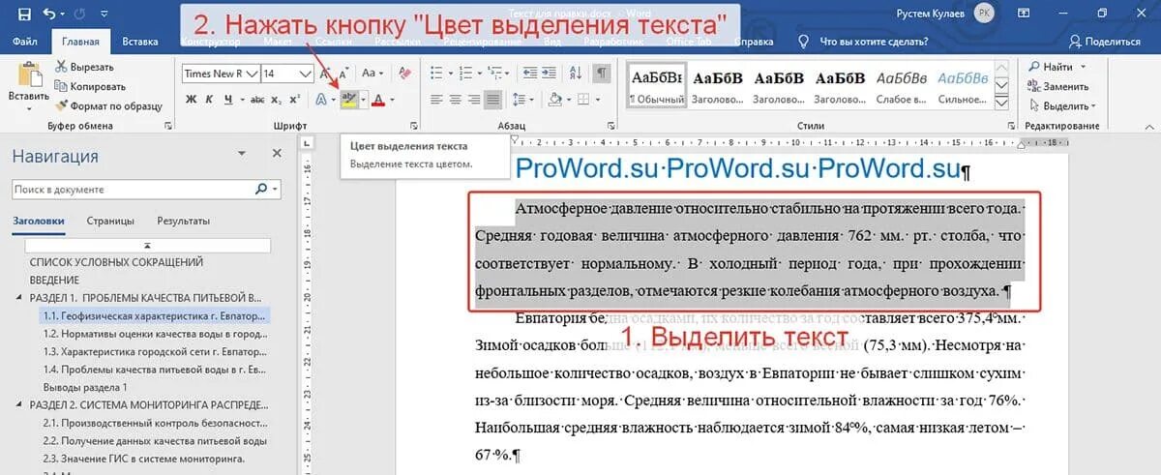Toggle Bold (Ж) formatting
Screen dimensions: 1161x475
coord(191,99)
